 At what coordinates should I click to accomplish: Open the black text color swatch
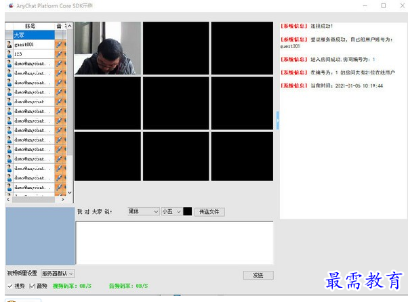pyautogui.click(x=188, y=212)
